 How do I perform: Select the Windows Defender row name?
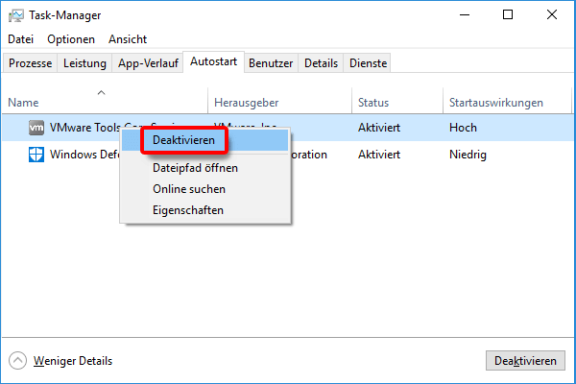(x=84, y=155)
